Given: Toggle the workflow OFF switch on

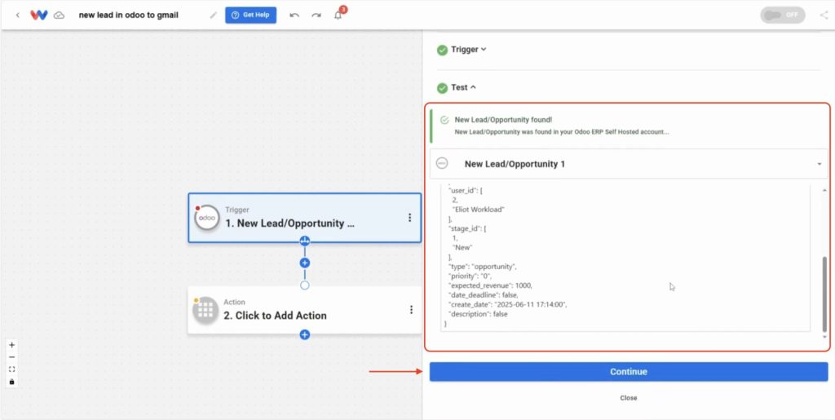Looking at the screenshot, I should pos(782,15).
